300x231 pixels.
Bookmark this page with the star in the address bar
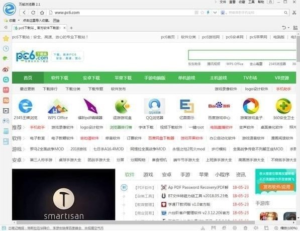pyautogui.click(x=202, y=13)
